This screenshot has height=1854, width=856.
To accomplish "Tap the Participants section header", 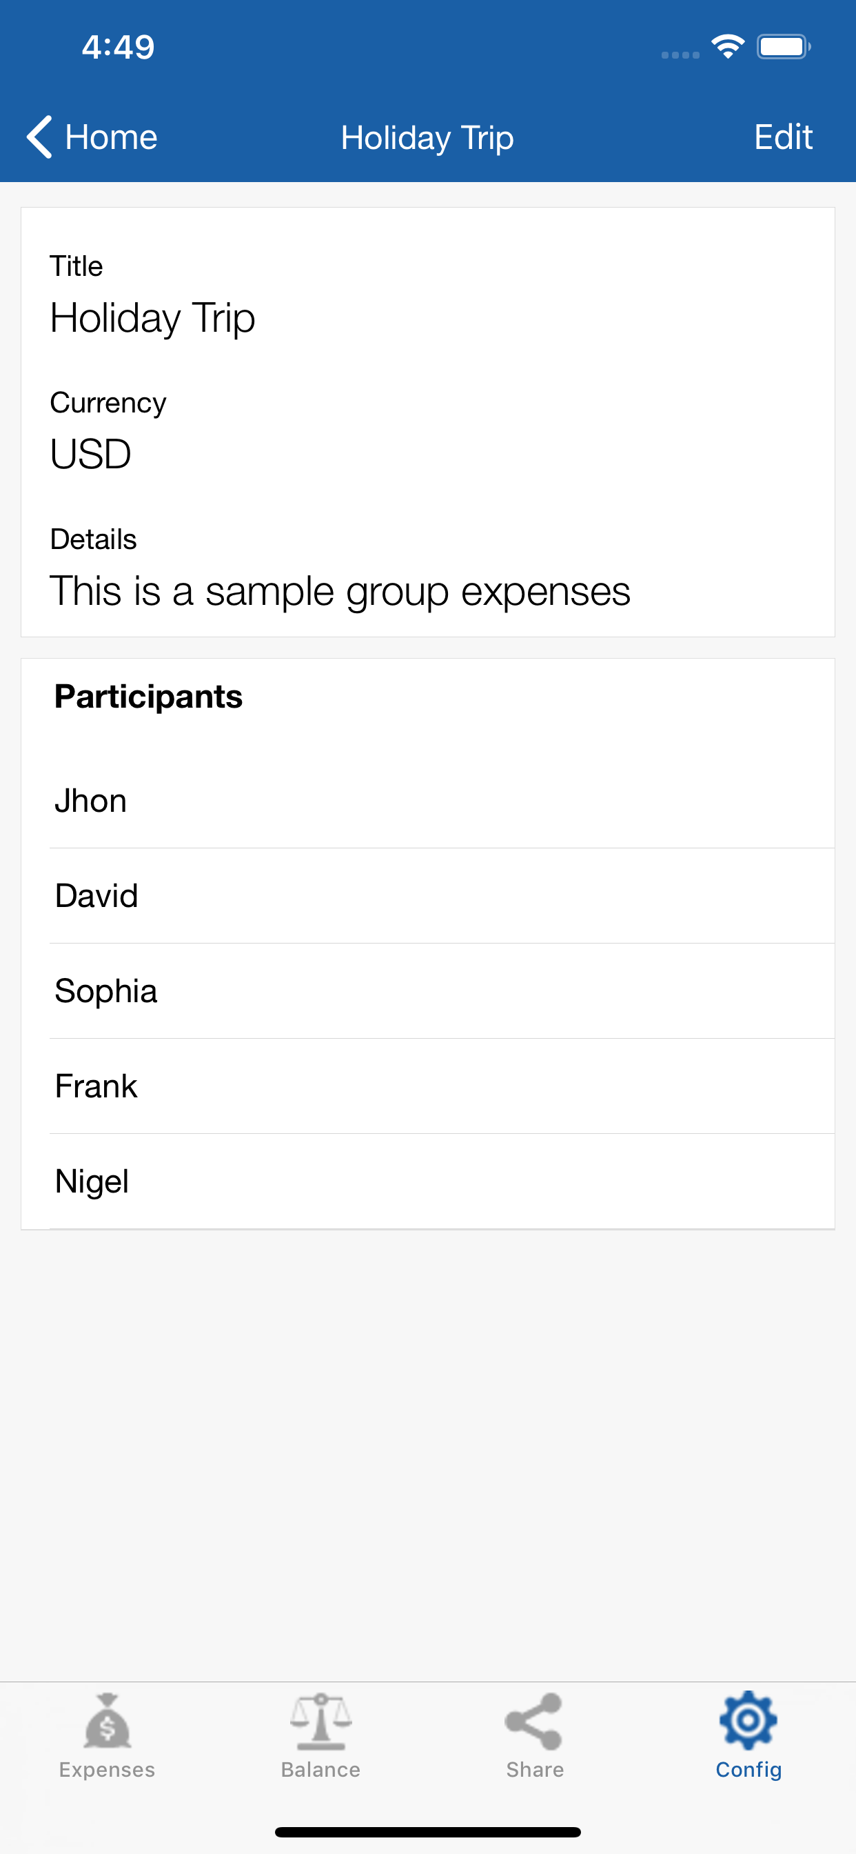I will [148, 697].
